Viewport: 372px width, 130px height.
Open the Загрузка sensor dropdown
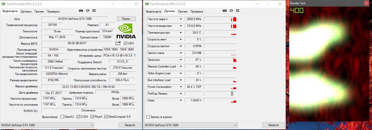point(181,60)
